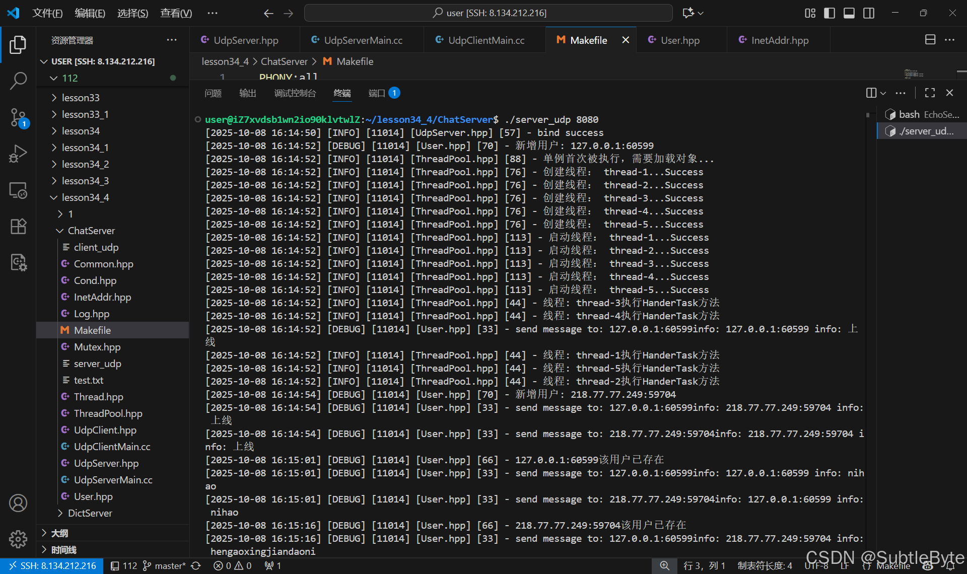Split the editor to the right
The image size is (967, 574).
pos(930,40)
